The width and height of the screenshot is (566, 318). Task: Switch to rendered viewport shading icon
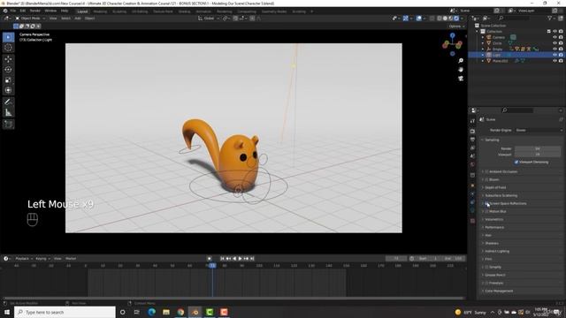point(456,18)
